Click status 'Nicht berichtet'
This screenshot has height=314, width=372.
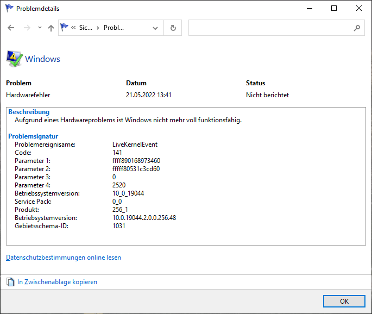click(267, 95)
